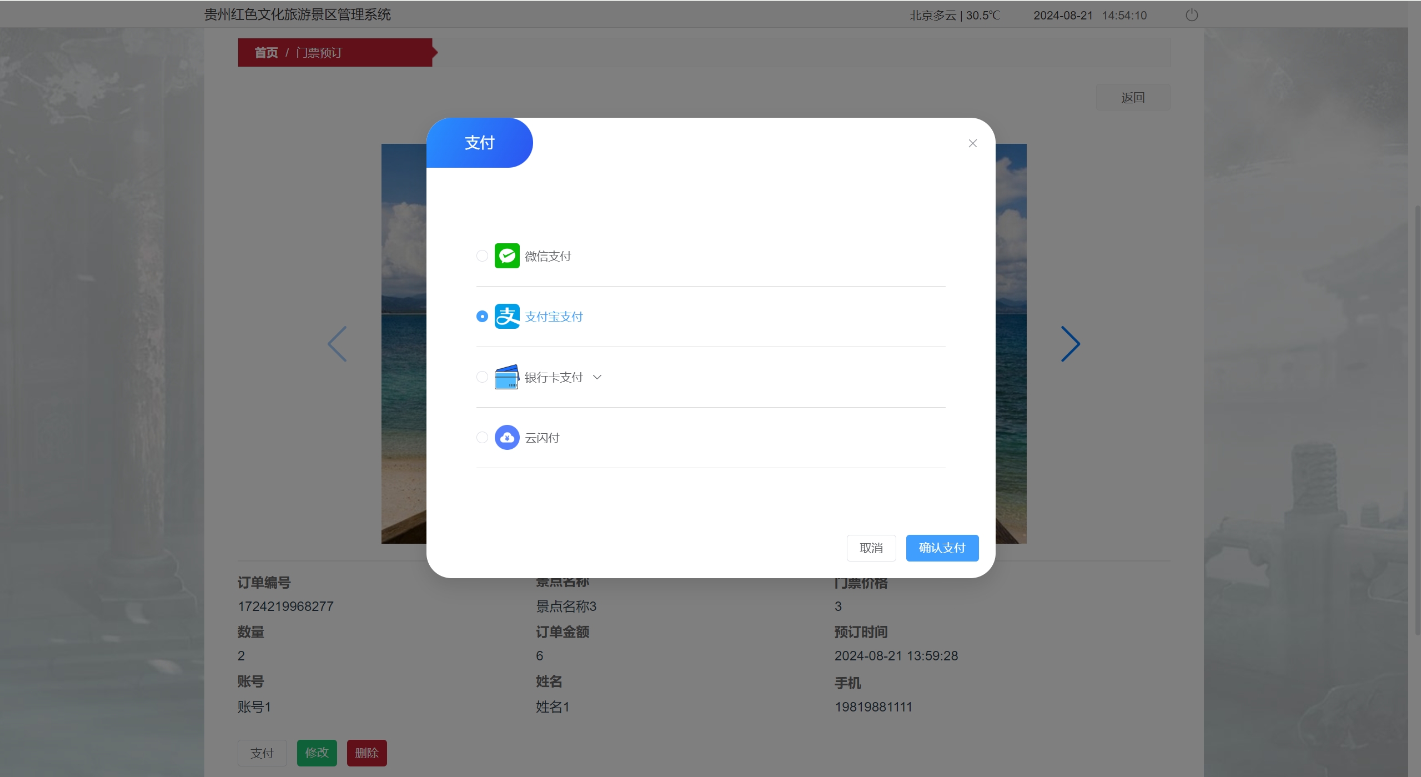Click the 云闪付 cloud icon
Screen dimensions: 1421x777
coord(506,438)
